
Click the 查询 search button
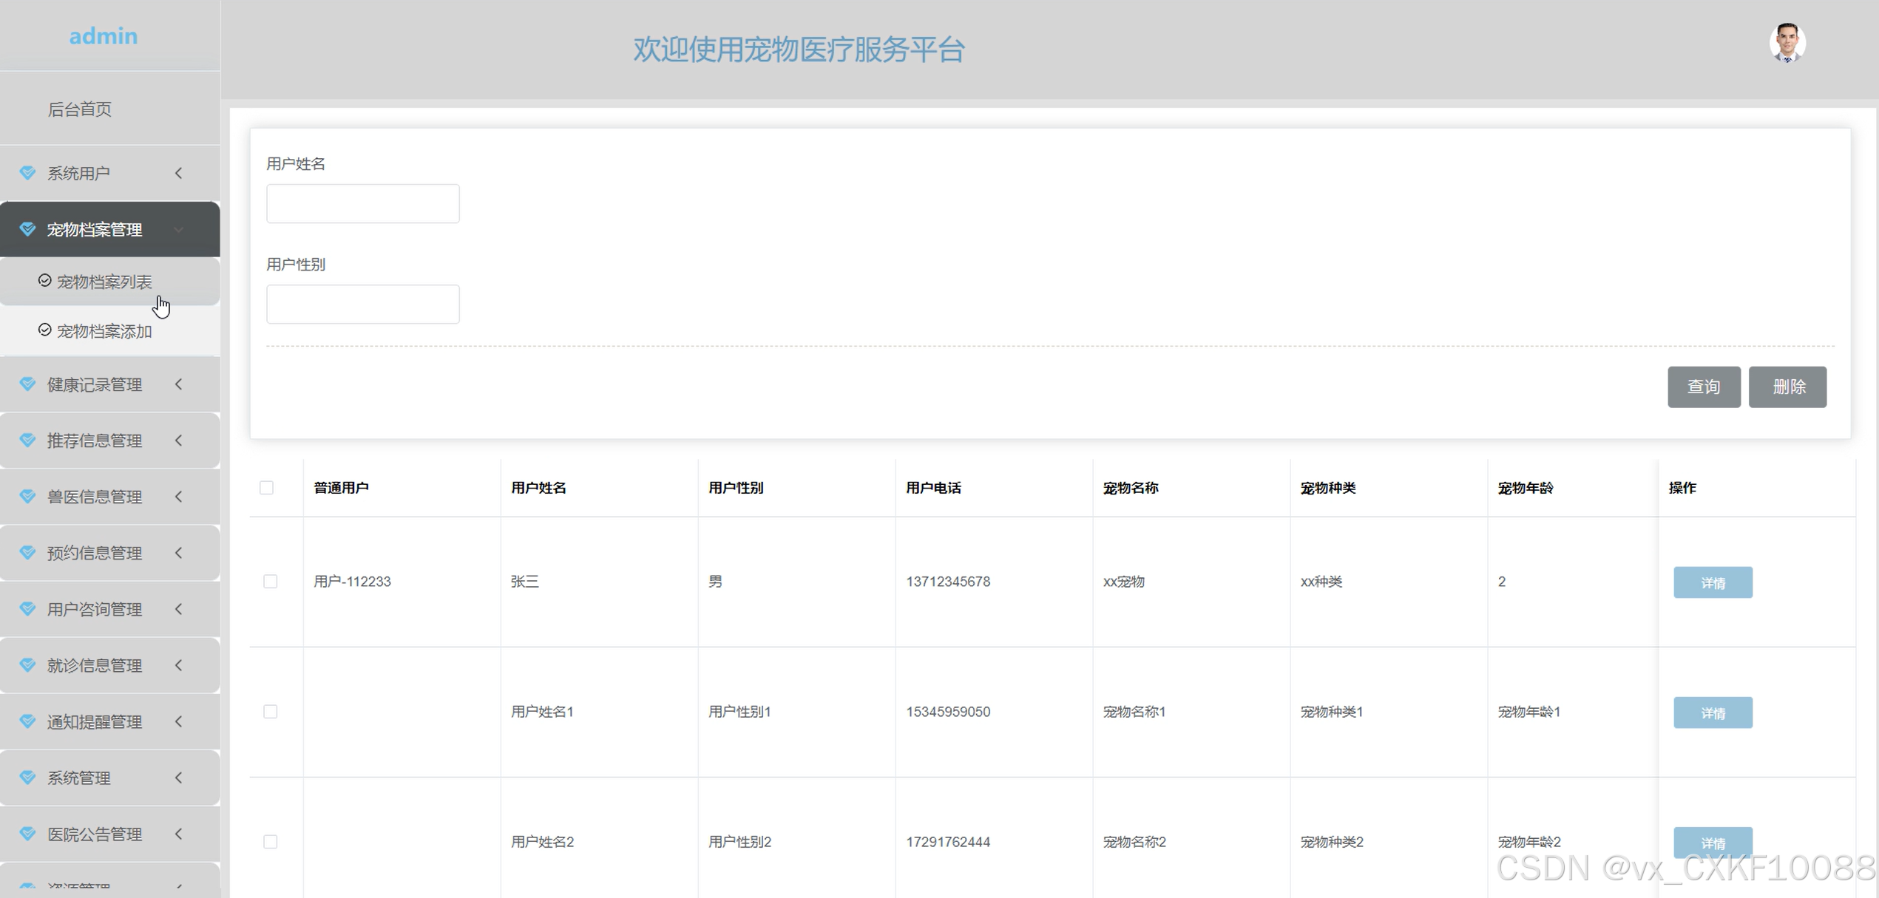tap(1703, 387)
